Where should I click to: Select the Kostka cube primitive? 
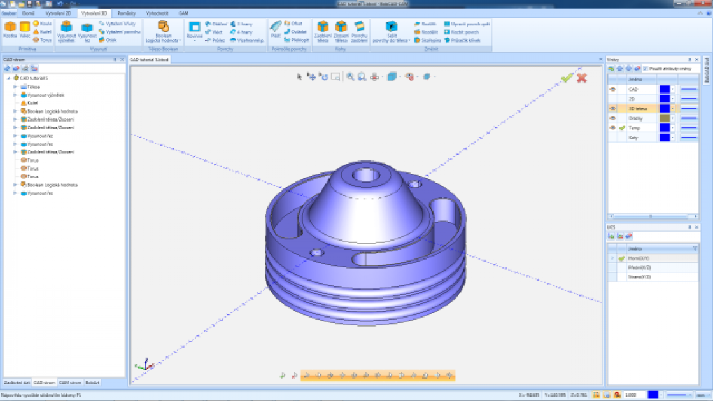[10, 30]
